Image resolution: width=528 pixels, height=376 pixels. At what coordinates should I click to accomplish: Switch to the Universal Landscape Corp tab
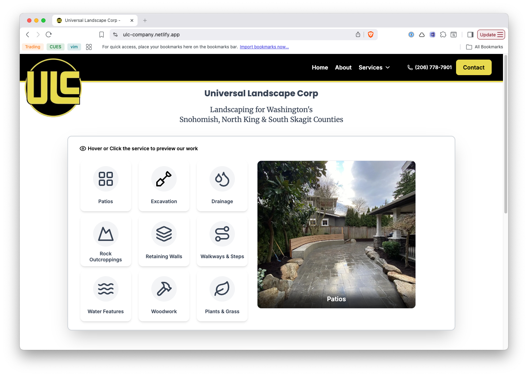91,20
